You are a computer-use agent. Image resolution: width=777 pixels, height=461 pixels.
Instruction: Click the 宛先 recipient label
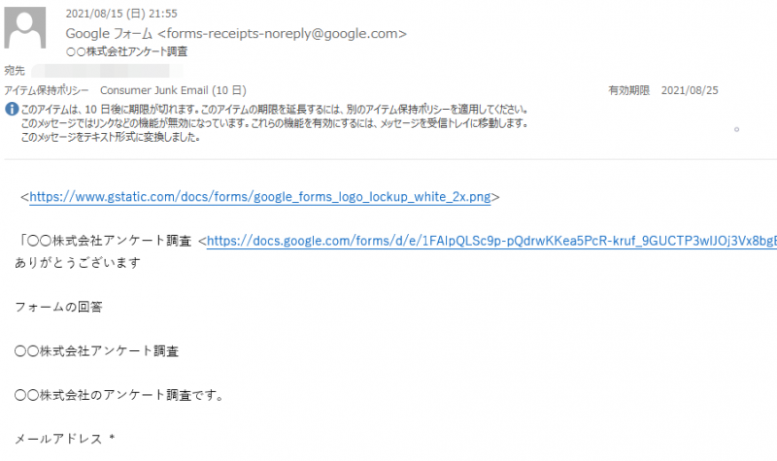[15, 71]
